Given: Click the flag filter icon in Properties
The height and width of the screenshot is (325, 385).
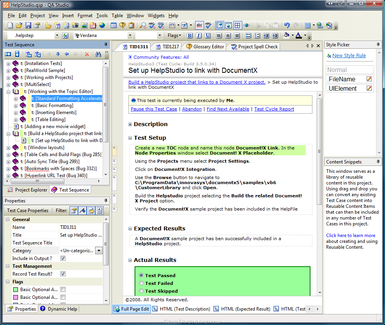Looking at the screenshot, I should point(82,211).
